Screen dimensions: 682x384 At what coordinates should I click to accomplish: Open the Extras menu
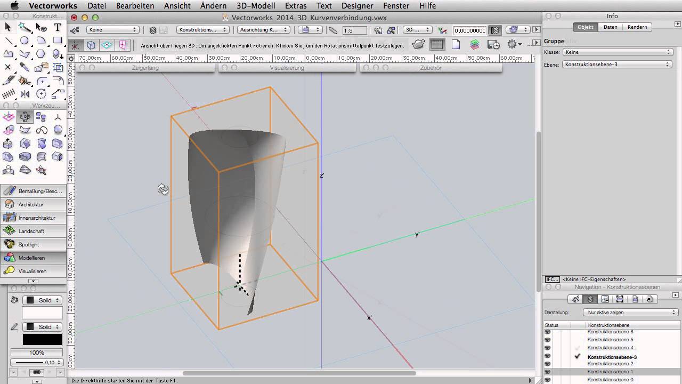click(296, 6)
